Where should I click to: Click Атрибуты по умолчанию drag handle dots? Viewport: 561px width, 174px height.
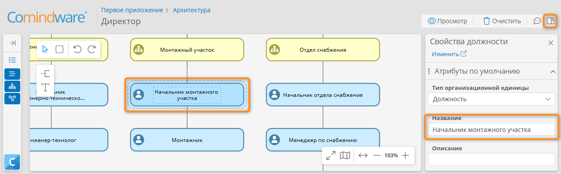429,71
